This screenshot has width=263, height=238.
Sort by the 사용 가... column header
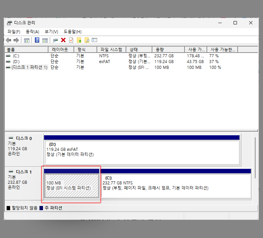(196, 49)
